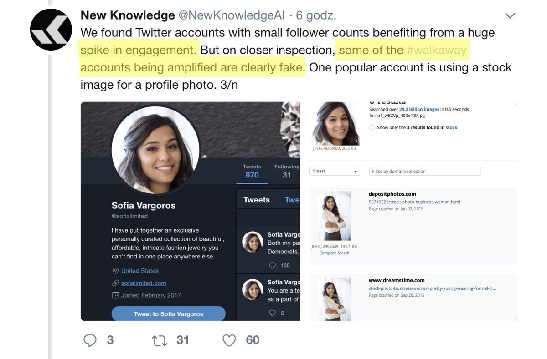The width and height of the screenshot is (547, 359).
Task: Click the reply speech bubble icon
Action: [x=90, y=340]
